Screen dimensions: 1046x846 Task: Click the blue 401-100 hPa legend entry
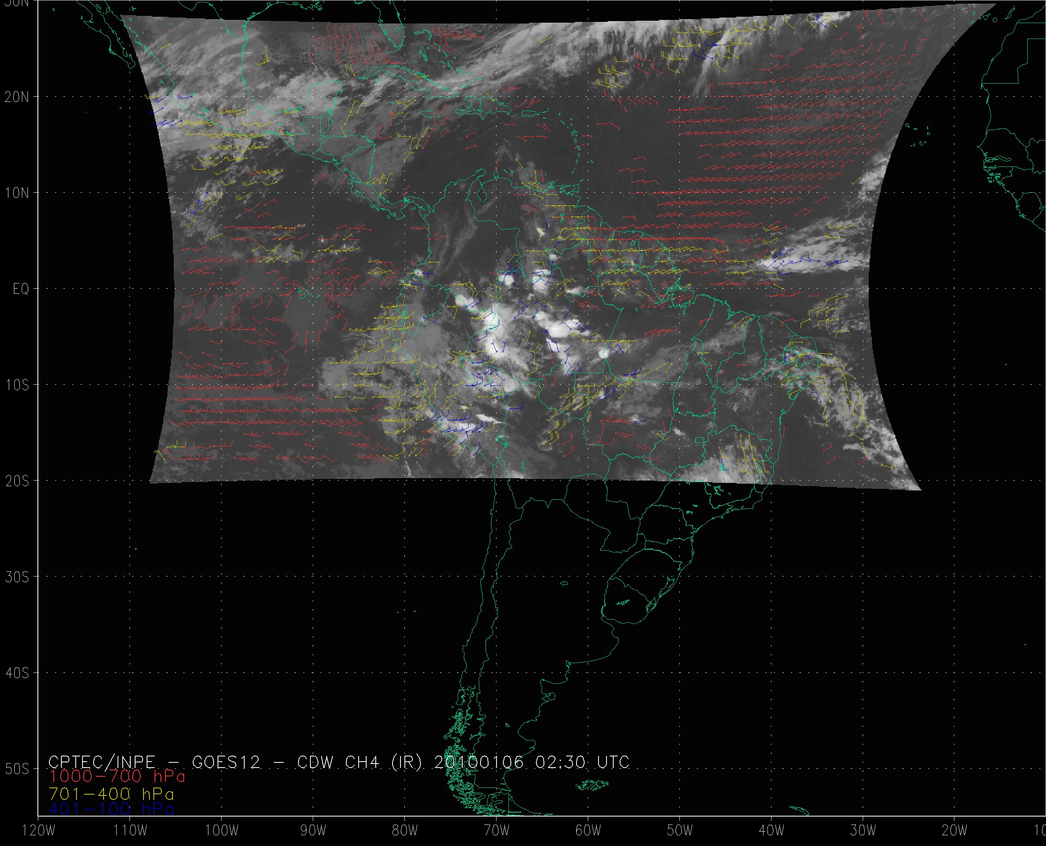pos(111,809)
